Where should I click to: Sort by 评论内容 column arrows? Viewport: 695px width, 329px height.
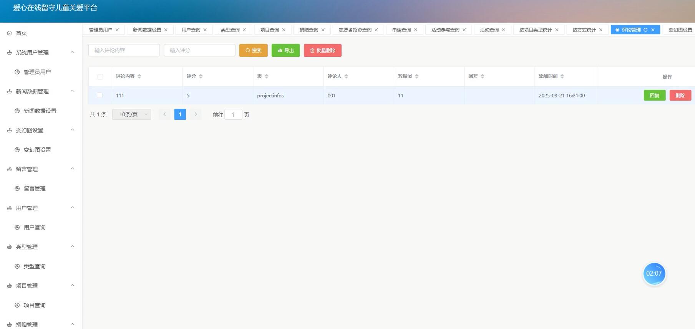point(139,76)
